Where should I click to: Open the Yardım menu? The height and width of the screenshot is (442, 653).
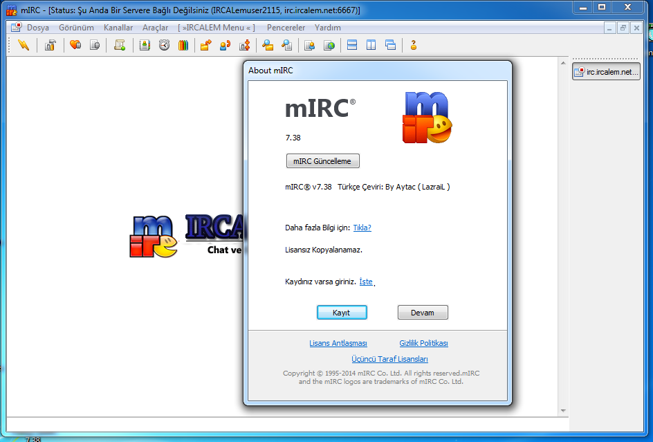tap(328, 28)
